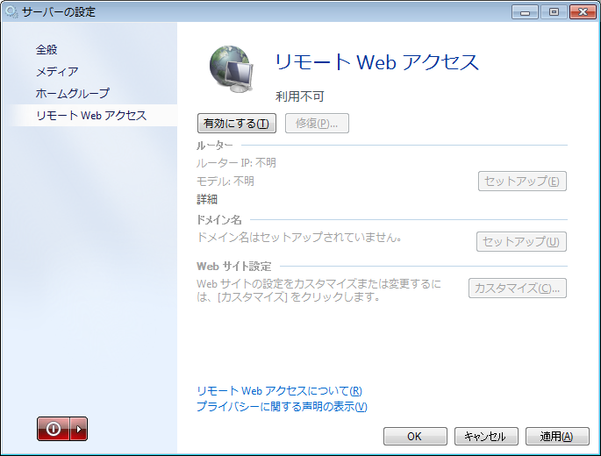Click the キャンセル button

486,437
